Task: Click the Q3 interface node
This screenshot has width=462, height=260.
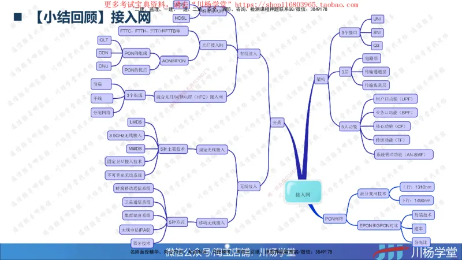Action: coord(377,45)
